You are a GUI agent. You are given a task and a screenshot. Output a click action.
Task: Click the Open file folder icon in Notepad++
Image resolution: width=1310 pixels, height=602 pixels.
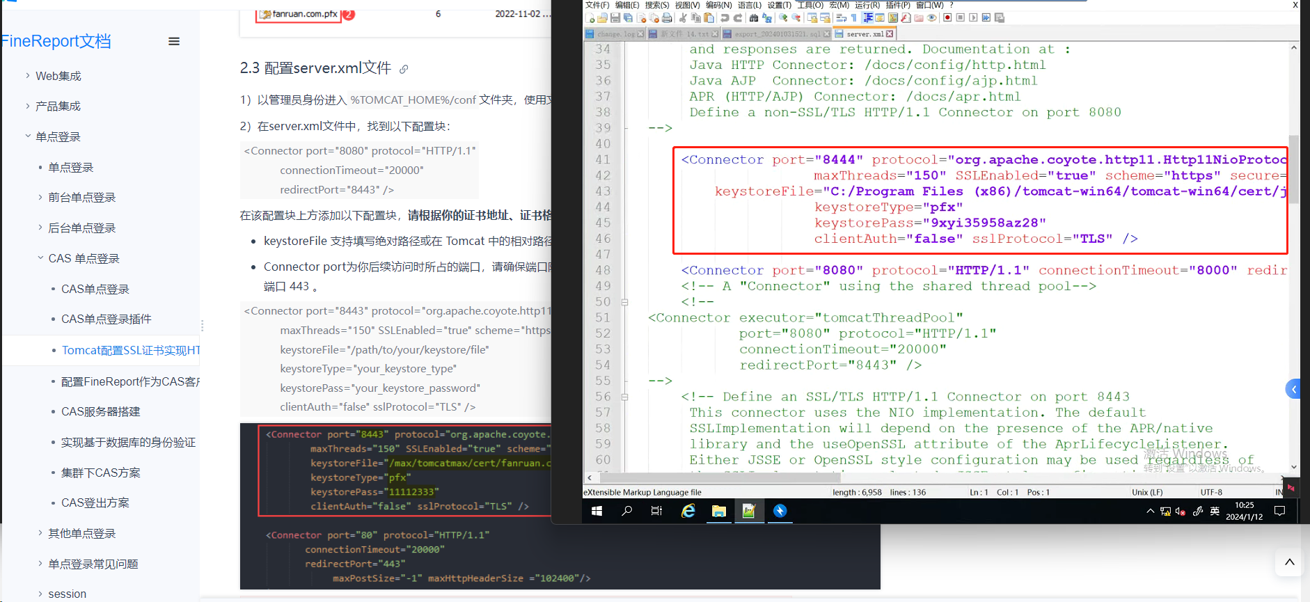pos(602,17)
